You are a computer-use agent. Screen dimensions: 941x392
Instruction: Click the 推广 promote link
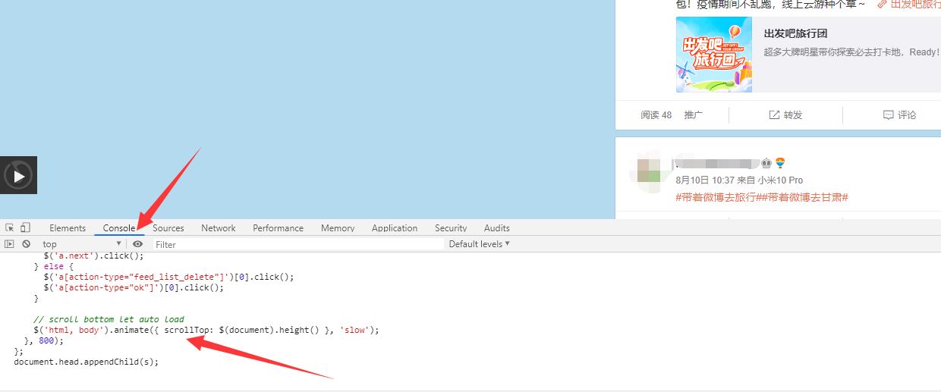tap(693, 115)
